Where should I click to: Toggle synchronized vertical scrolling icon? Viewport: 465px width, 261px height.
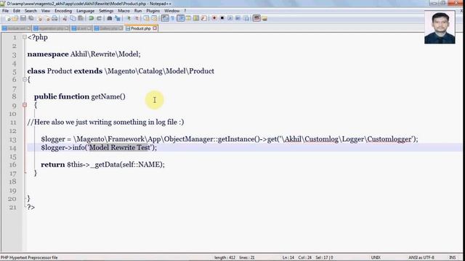[146, 18]
